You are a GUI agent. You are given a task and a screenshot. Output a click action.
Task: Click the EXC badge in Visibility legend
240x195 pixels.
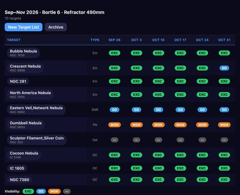[x=28, y=191]
